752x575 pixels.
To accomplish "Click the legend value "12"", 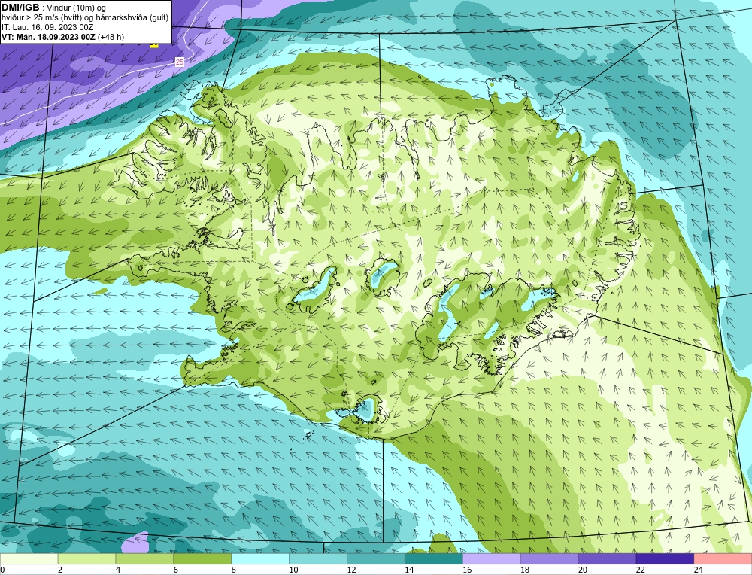I will coord(351,570).
